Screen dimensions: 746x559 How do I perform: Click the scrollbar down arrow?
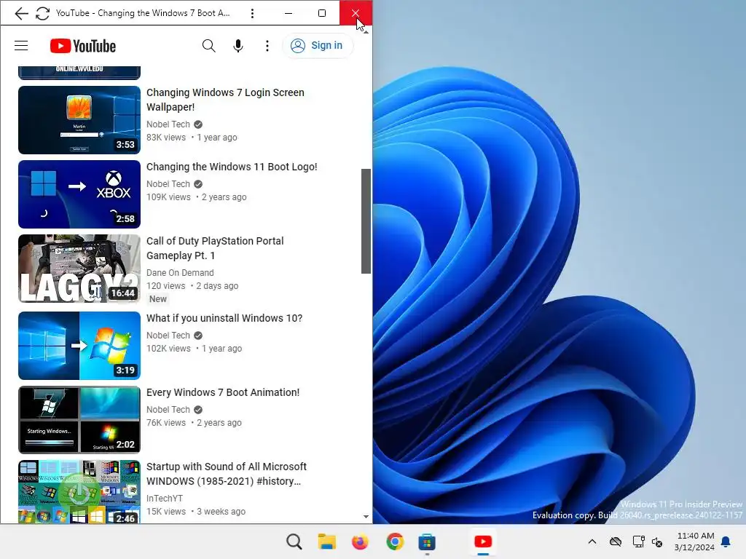tap(366, 517)
